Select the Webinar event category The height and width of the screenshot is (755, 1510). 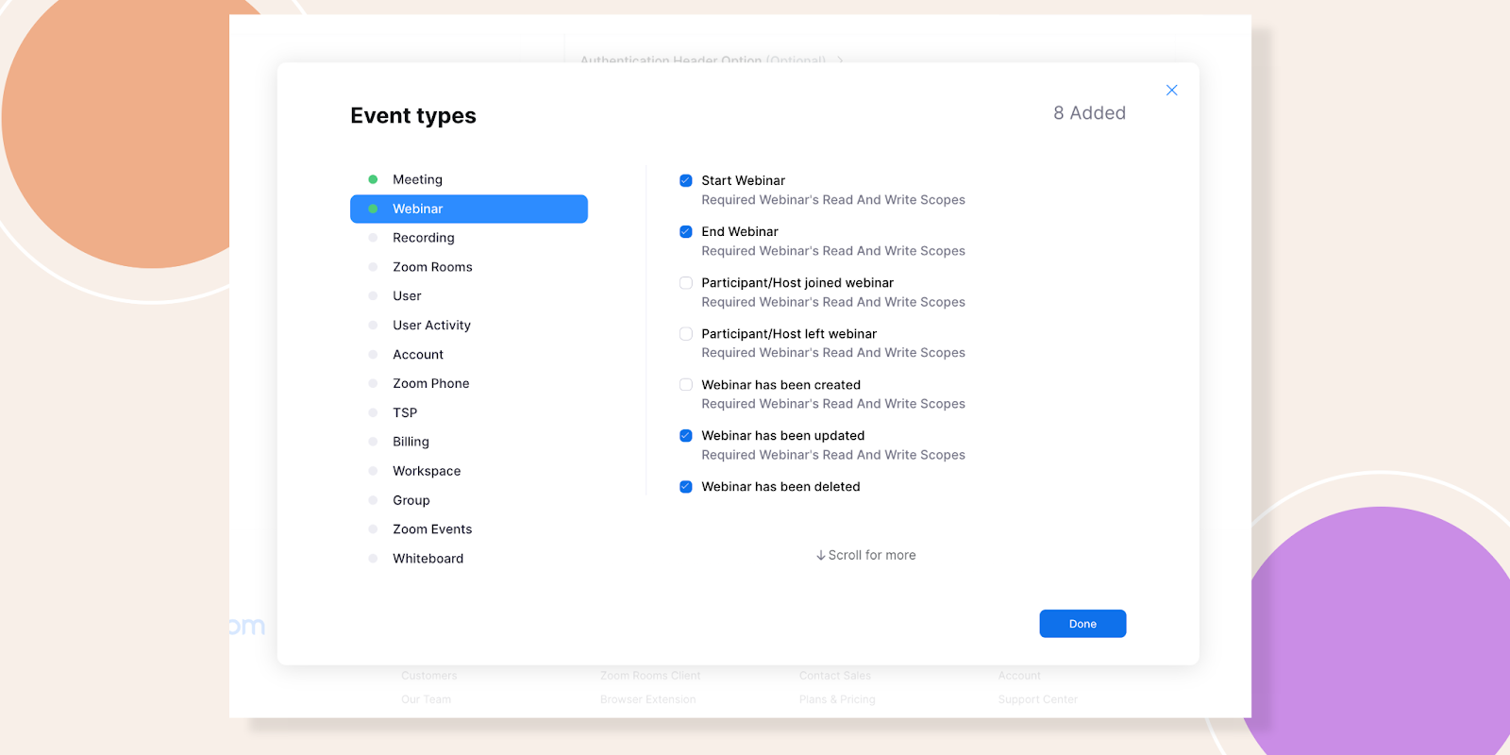tap(469, 209)
